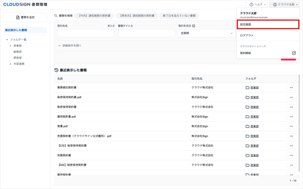Select 総務部 folder in tree
Viewport: 303px width, 189px height.
[18, 52]
